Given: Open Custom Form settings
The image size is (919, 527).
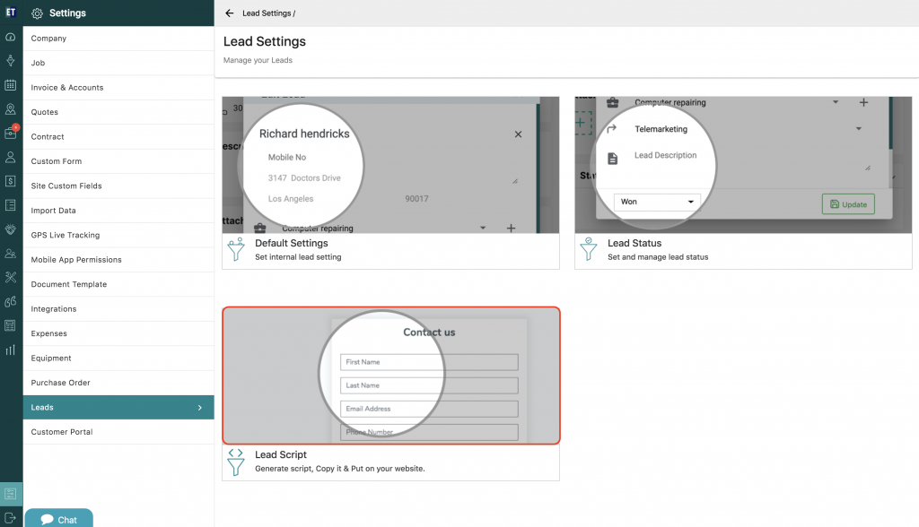Looking at the screenshot, I should pos(118,161).
